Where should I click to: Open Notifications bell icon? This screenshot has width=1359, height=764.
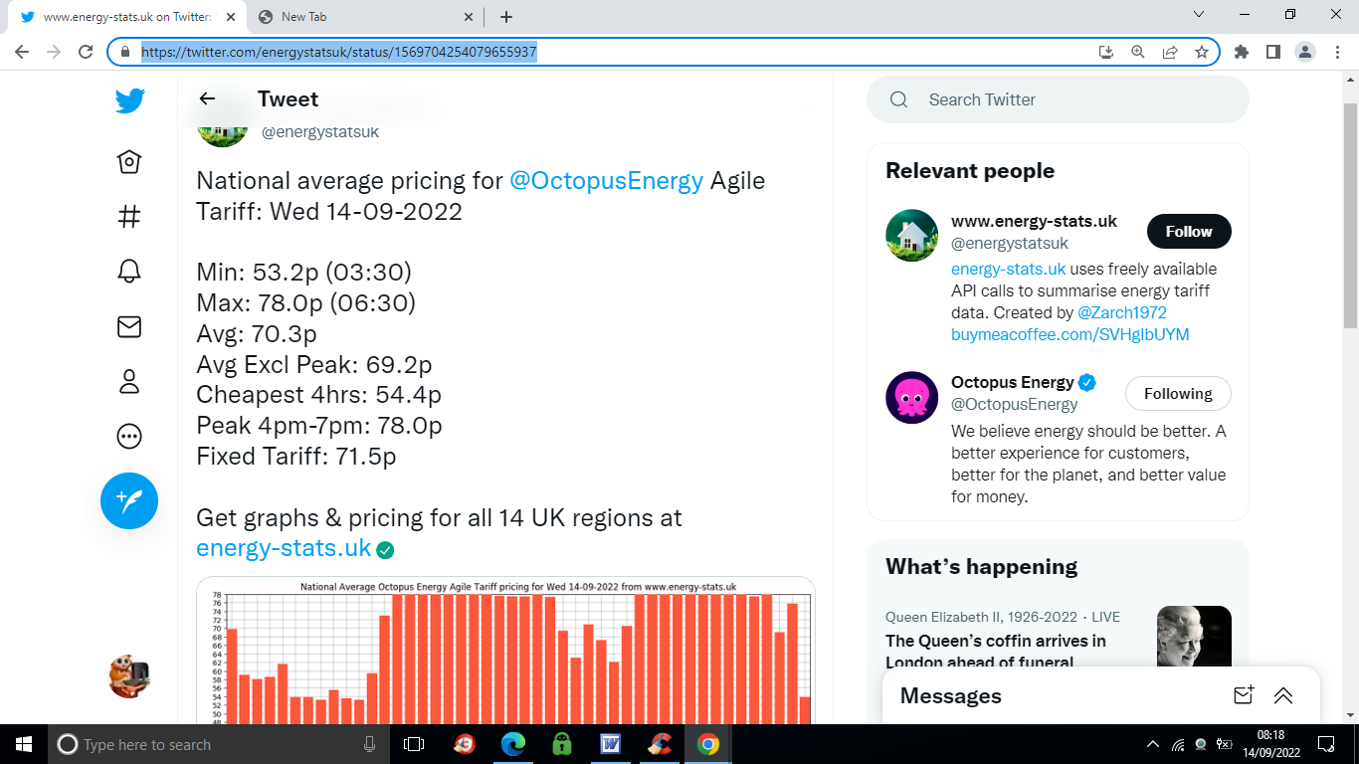coord(129,272)
